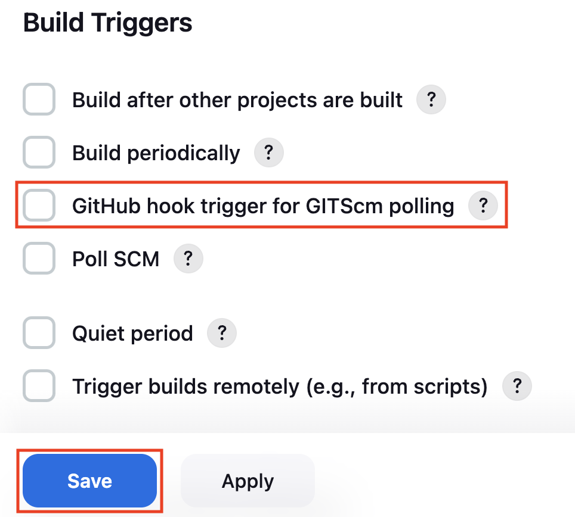The height and width of the screenshot is (517, 575).
Task: Enable the Quiet period checkbox
Action: 39,333
